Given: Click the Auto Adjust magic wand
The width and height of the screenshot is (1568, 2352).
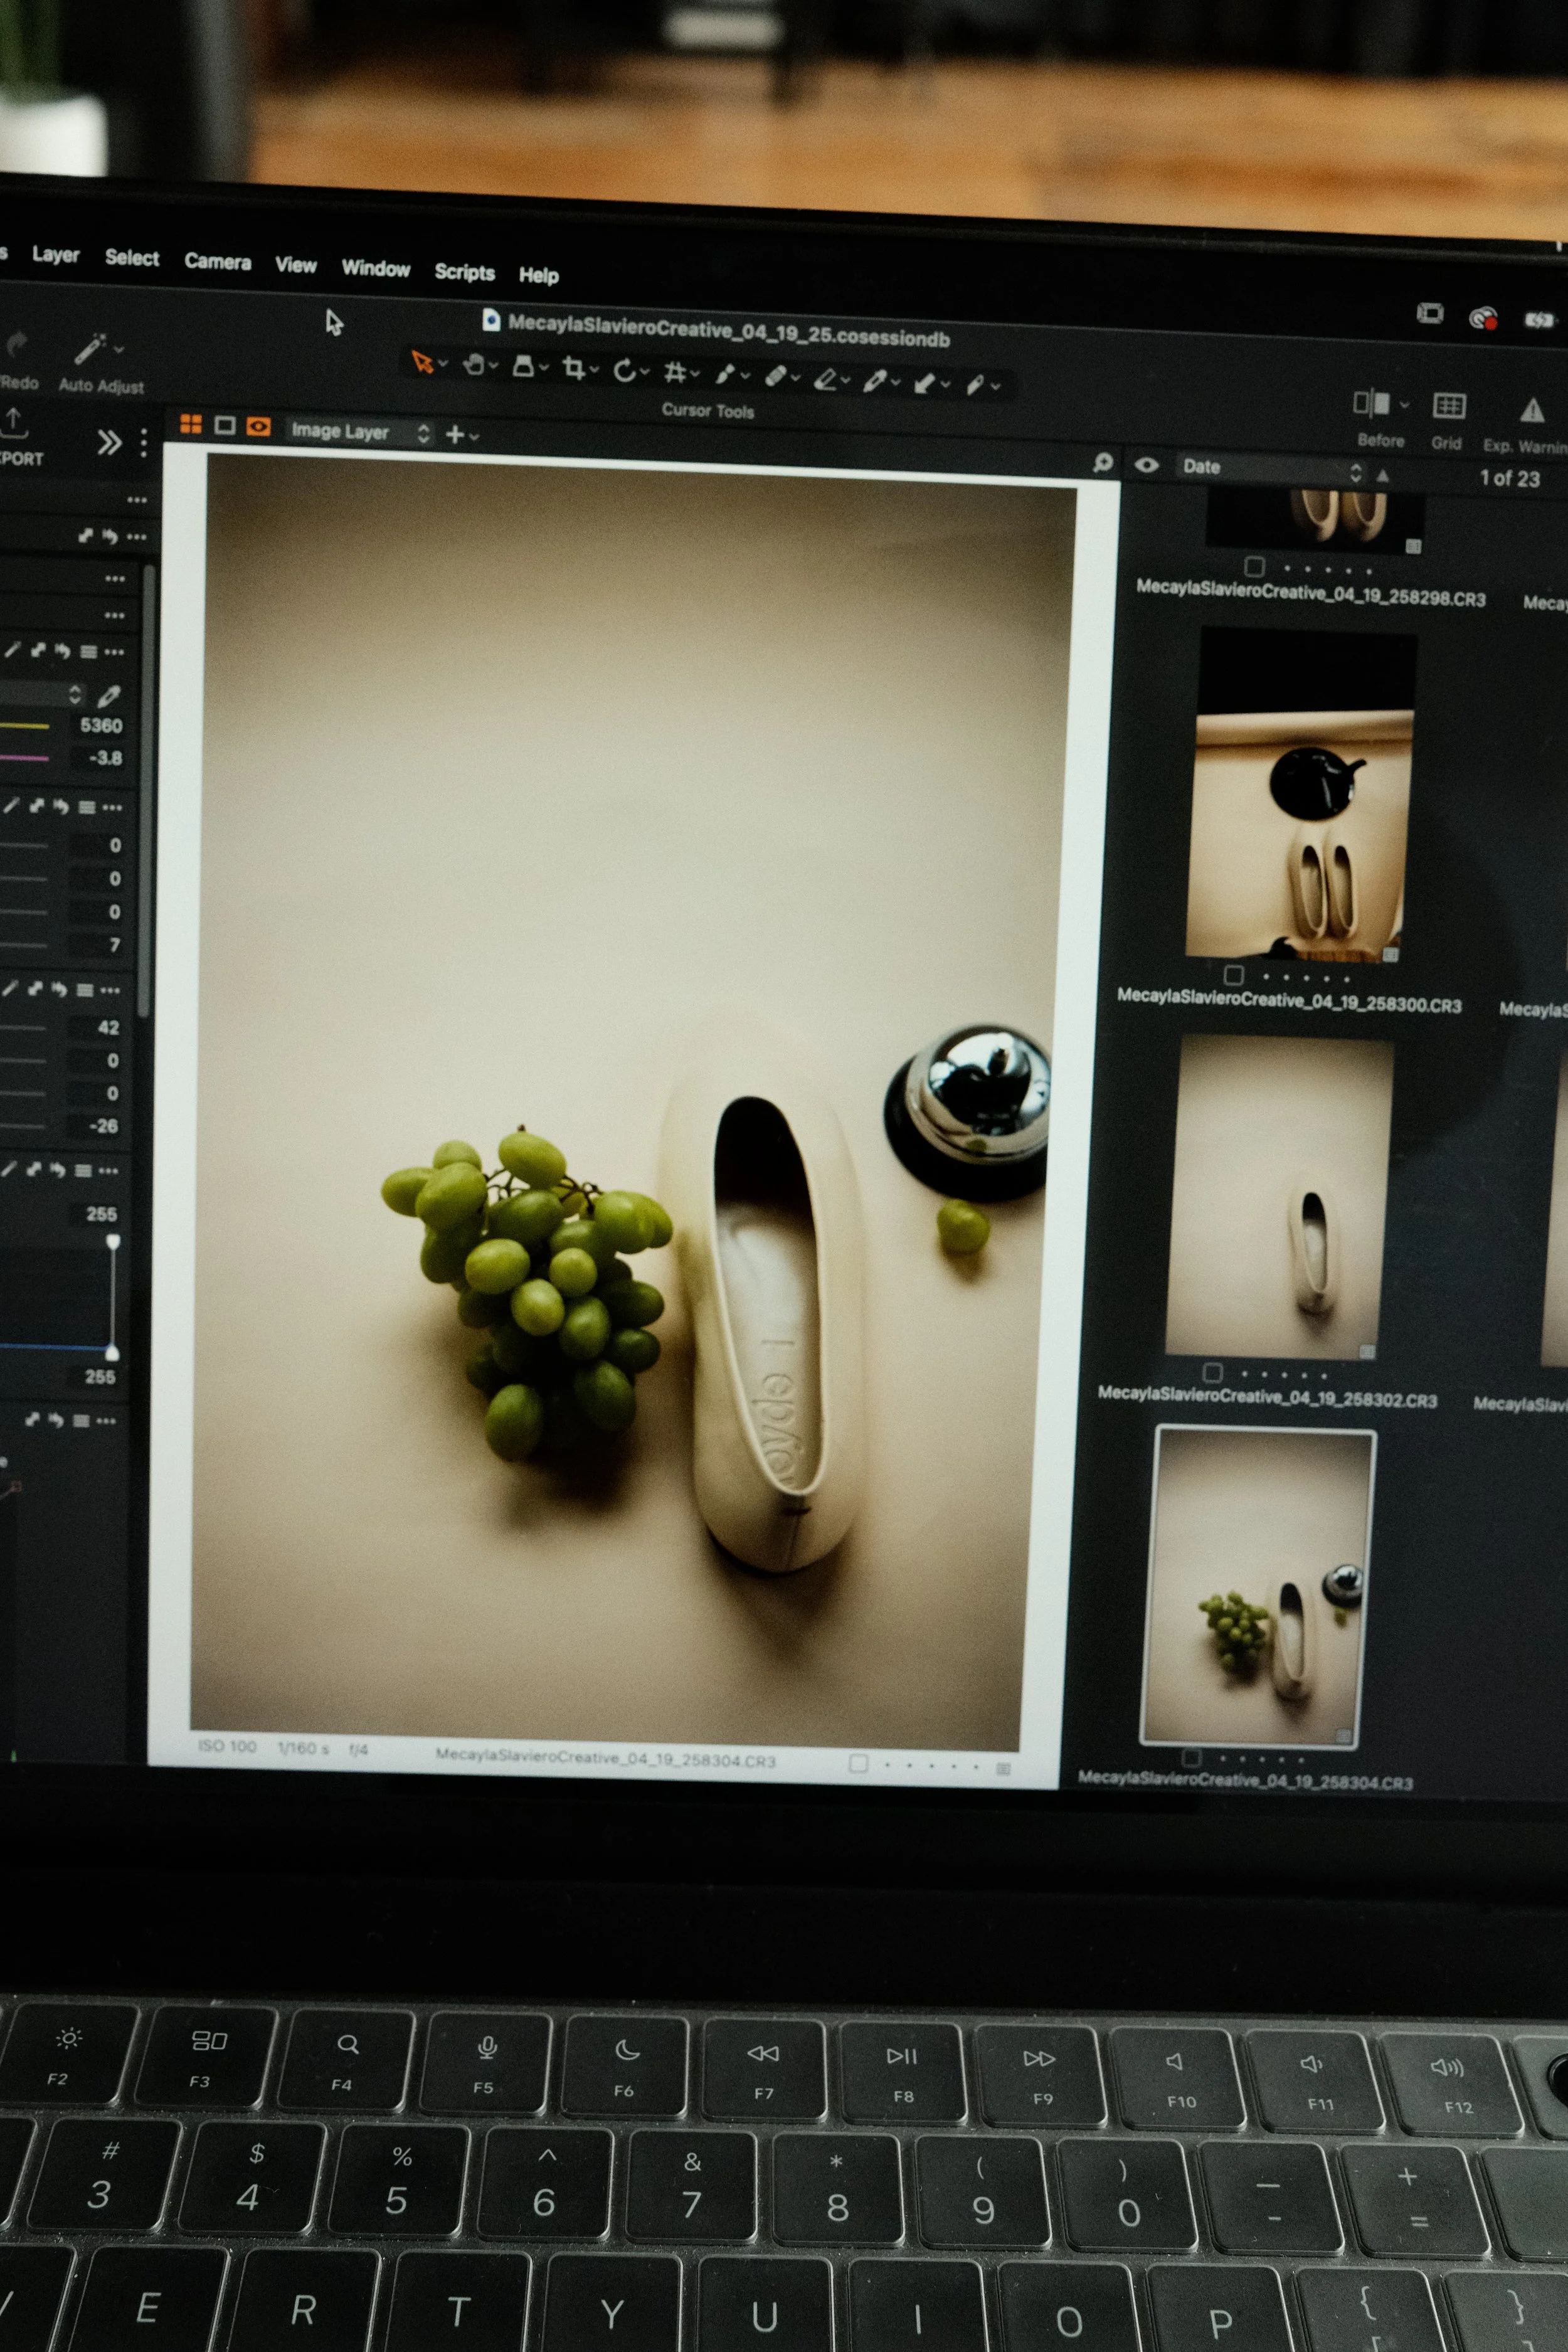Looking at the screenshot, I should pos(90,349).
